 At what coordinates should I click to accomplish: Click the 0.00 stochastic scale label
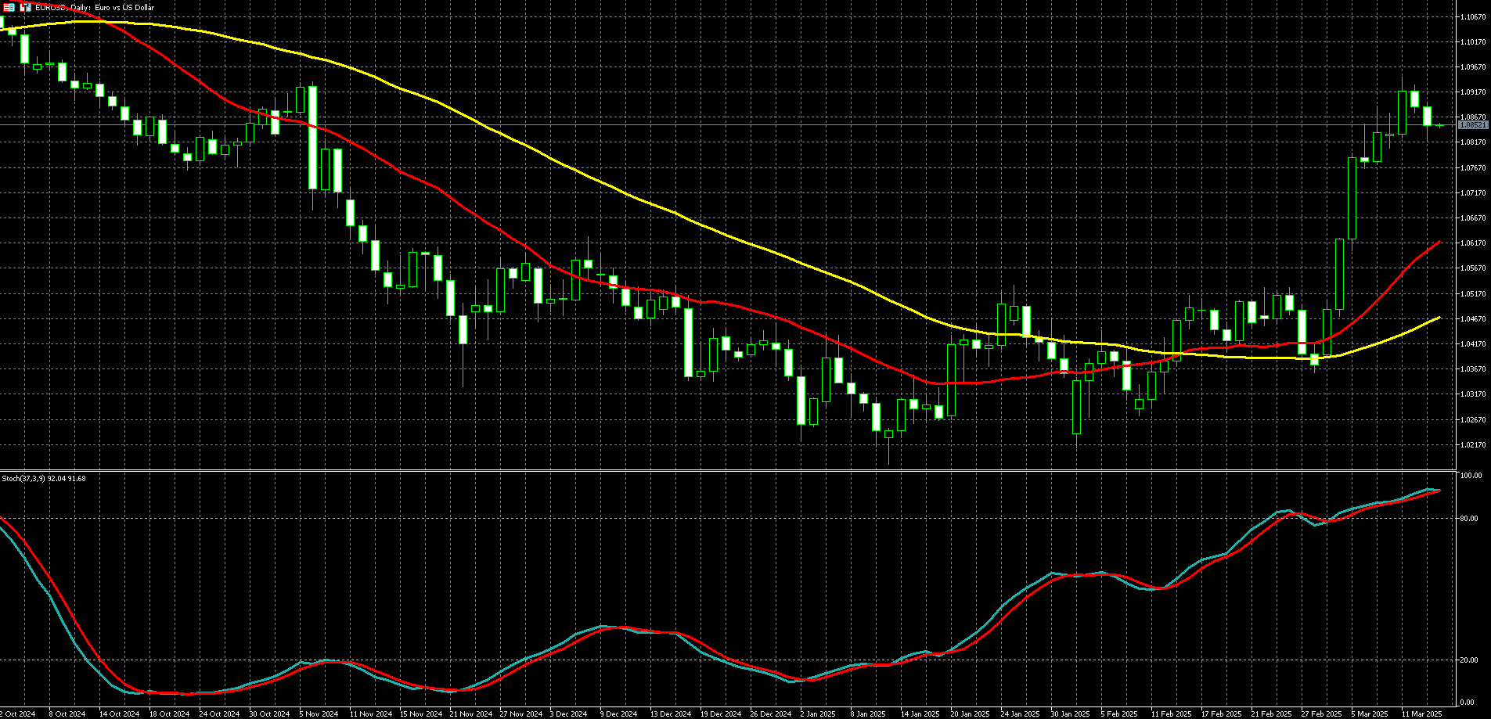1469,703
